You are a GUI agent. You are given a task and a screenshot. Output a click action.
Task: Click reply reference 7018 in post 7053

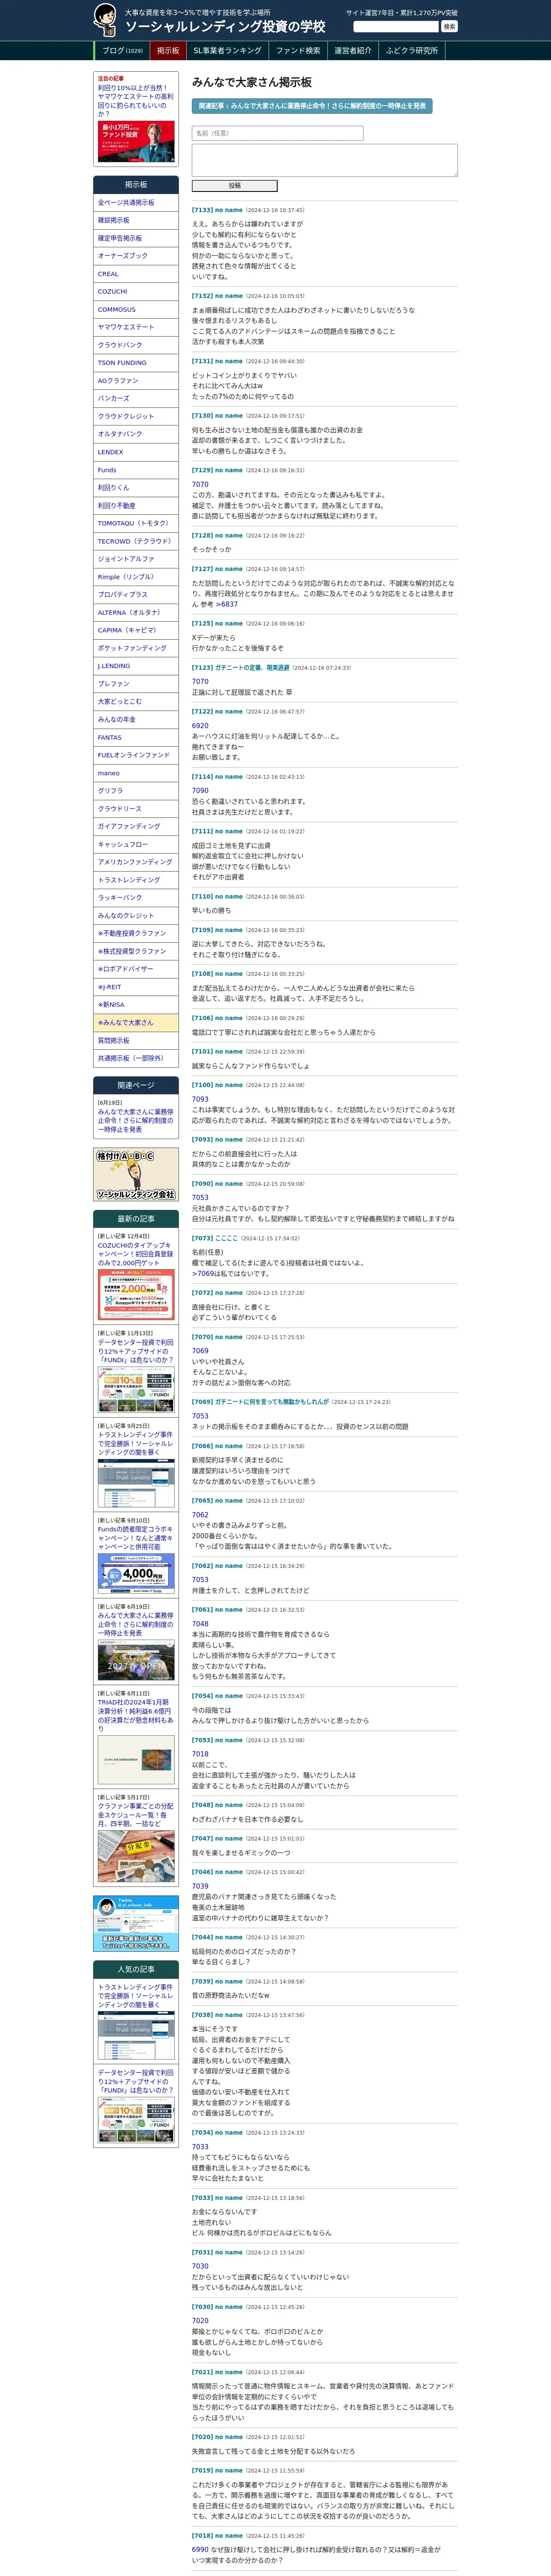pos(200,1754)
